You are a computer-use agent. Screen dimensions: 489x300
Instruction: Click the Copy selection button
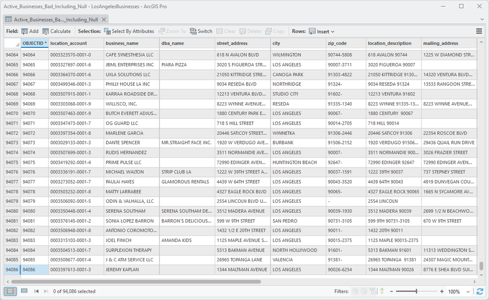point(275,31)
